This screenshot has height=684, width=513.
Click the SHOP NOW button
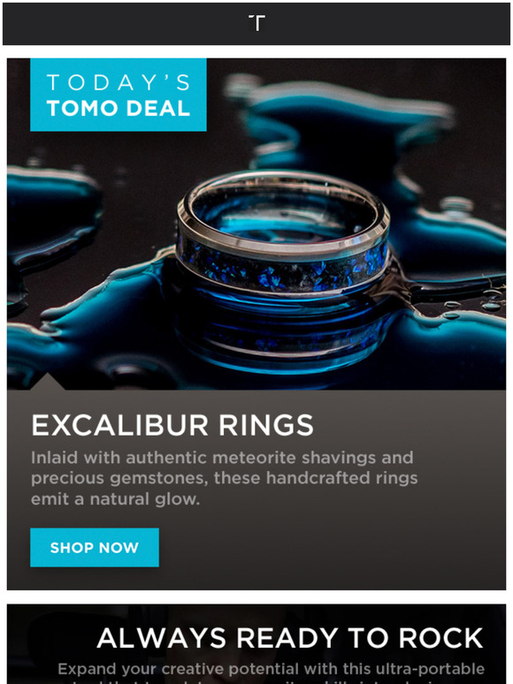coord(95,547)
